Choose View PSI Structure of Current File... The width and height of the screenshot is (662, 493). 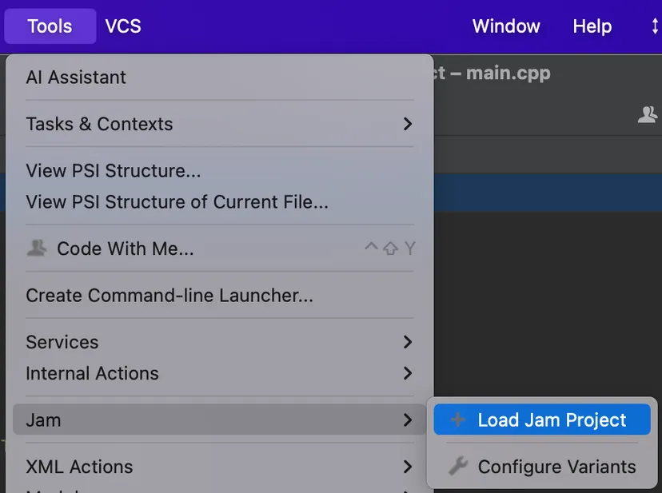click(220, 202)
